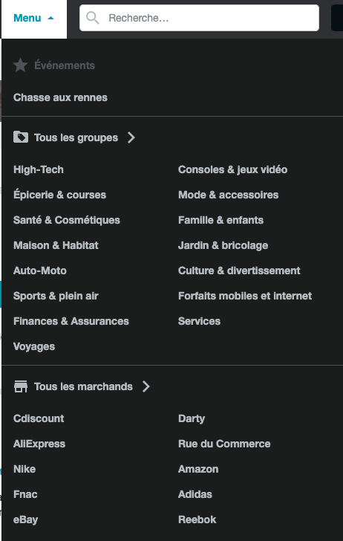
Task: Choose Mode & accessoires category
Action: coord(228,195)
